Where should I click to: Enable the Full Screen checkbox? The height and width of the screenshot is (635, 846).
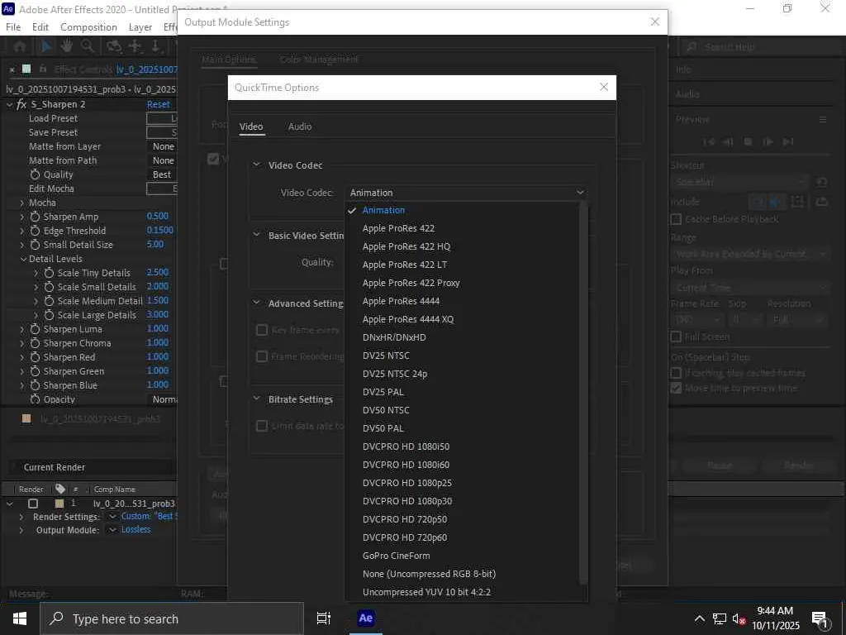676,337
